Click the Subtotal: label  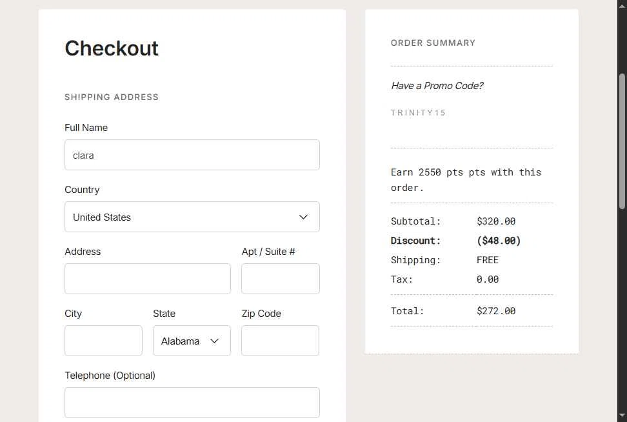coord(415,221)
